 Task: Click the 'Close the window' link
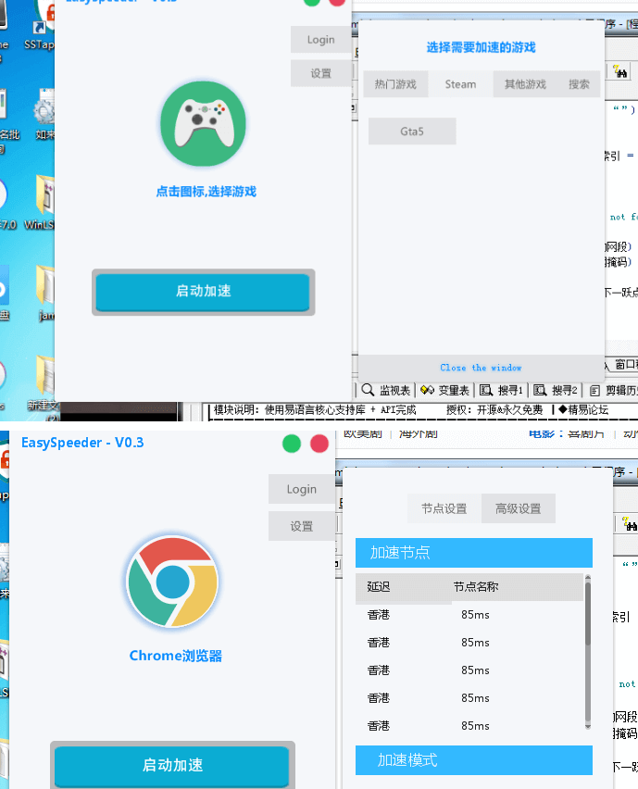click(481, 368)
